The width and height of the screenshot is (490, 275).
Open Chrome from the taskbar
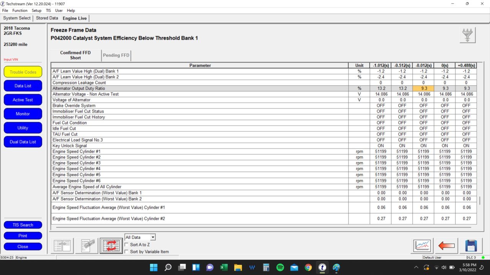pos(308,267)
